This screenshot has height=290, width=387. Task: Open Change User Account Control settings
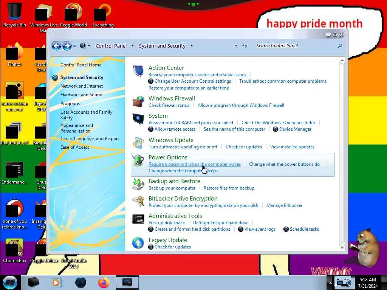coord(193,81)
